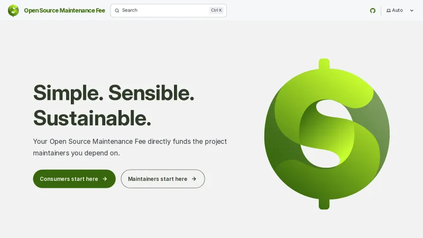The image size is (423, 238).
Task: Open the Consumers start here page
Action: point(74,179)
